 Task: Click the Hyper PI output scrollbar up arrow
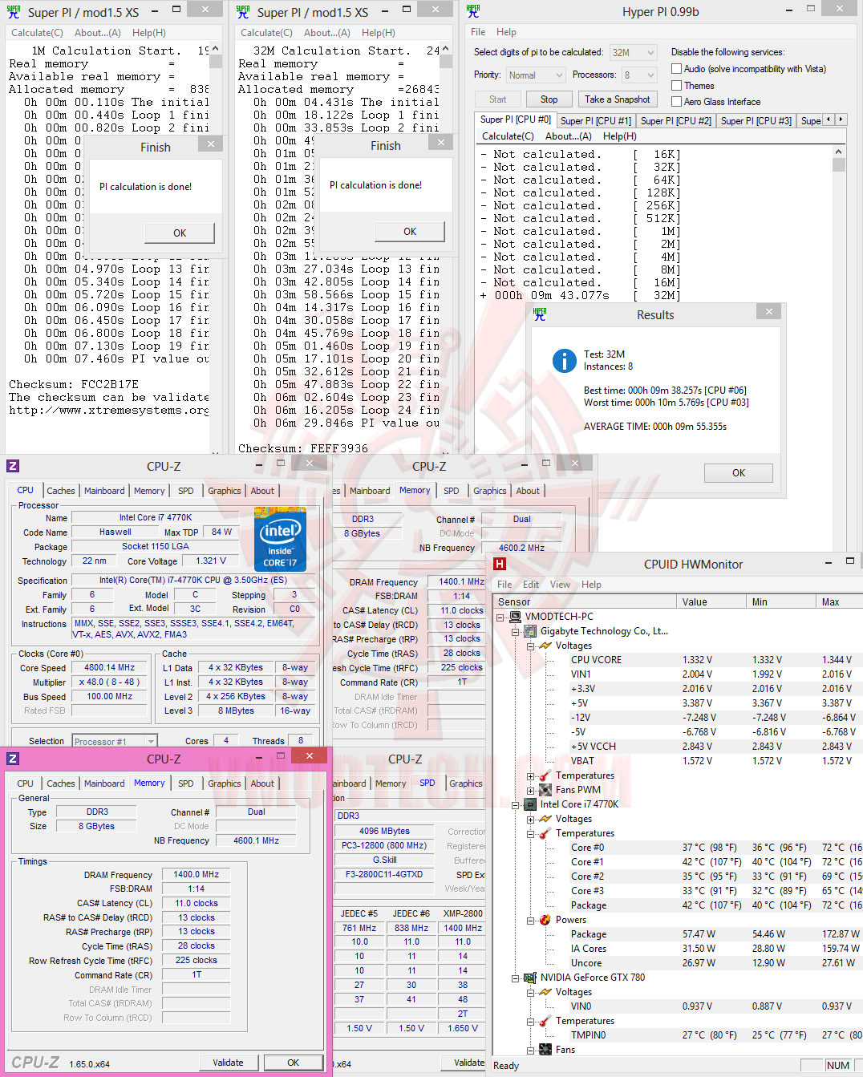[x=839, y=152]
